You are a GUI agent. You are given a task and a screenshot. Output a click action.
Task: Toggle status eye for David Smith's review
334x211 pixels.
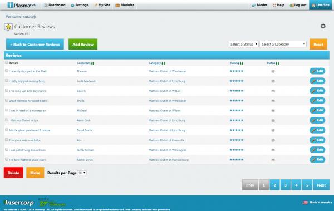click(x=273, y=130)
